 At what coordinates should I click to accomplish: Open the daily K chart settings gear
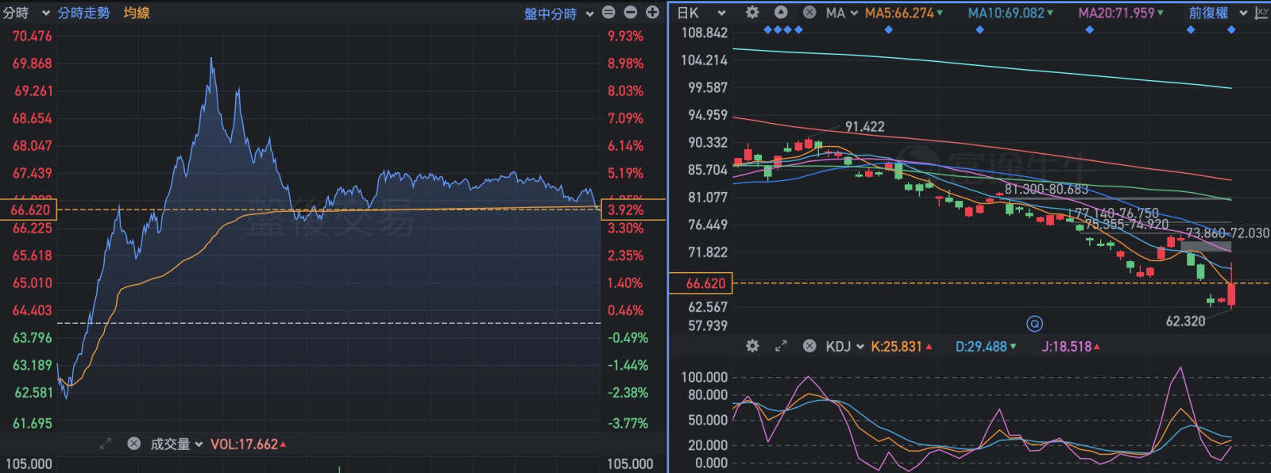coord(752,13)
